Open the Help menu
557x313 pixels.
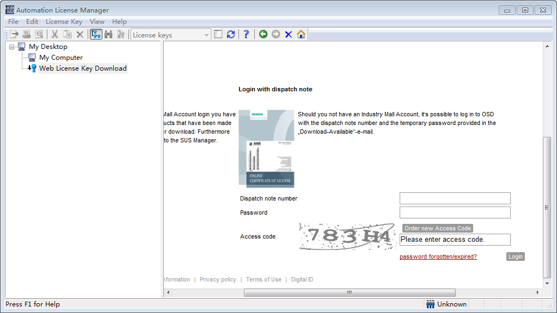click(x=119, y=22)
